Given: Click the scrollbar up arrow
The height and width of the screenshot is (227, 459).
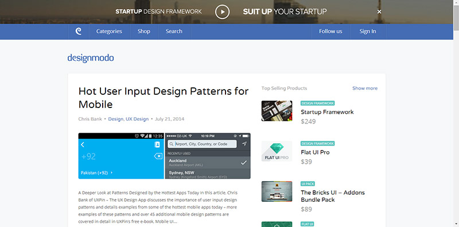Looking at the screenshot, I should [x=456, y=2].
